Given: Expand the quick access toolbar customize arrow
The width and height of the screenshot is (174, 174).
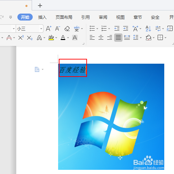Looking at the screenshot, I should point(10,17).
